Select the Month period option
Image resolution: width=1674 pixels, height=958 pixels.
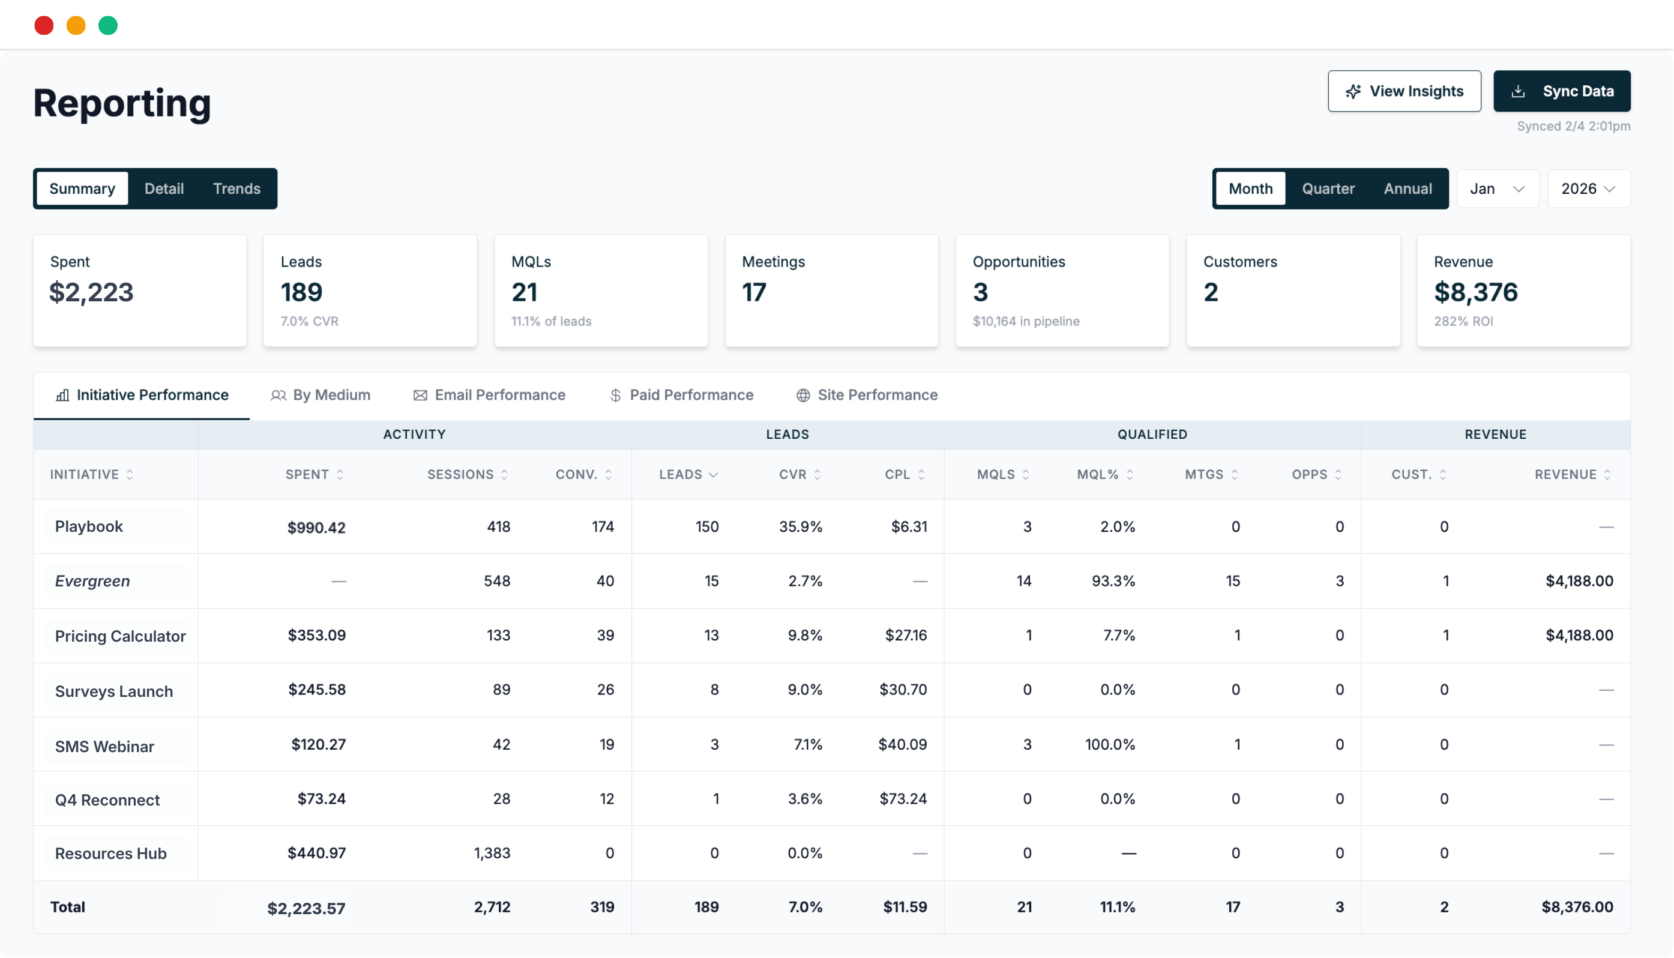[x=1250, y=189]
